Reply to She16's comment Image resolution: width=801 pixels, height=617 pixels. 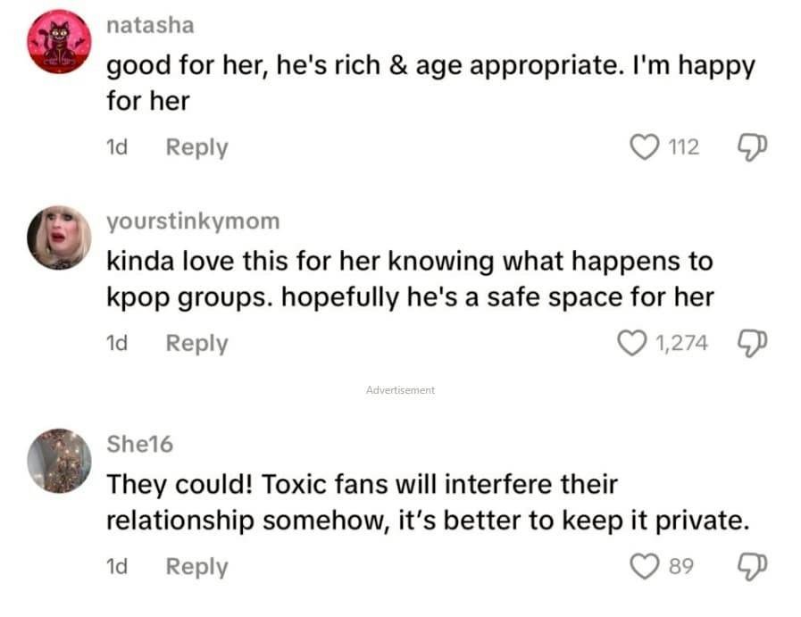[x=196, y=566]
